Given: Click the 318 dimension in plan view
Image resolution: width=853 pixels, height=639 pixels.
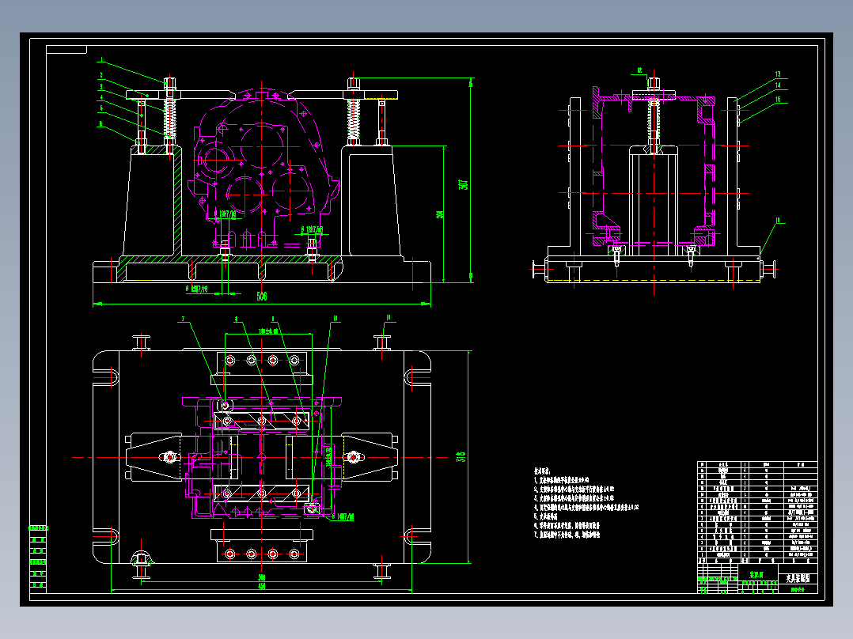Looking at the screenshot, I should coord(462,456).
